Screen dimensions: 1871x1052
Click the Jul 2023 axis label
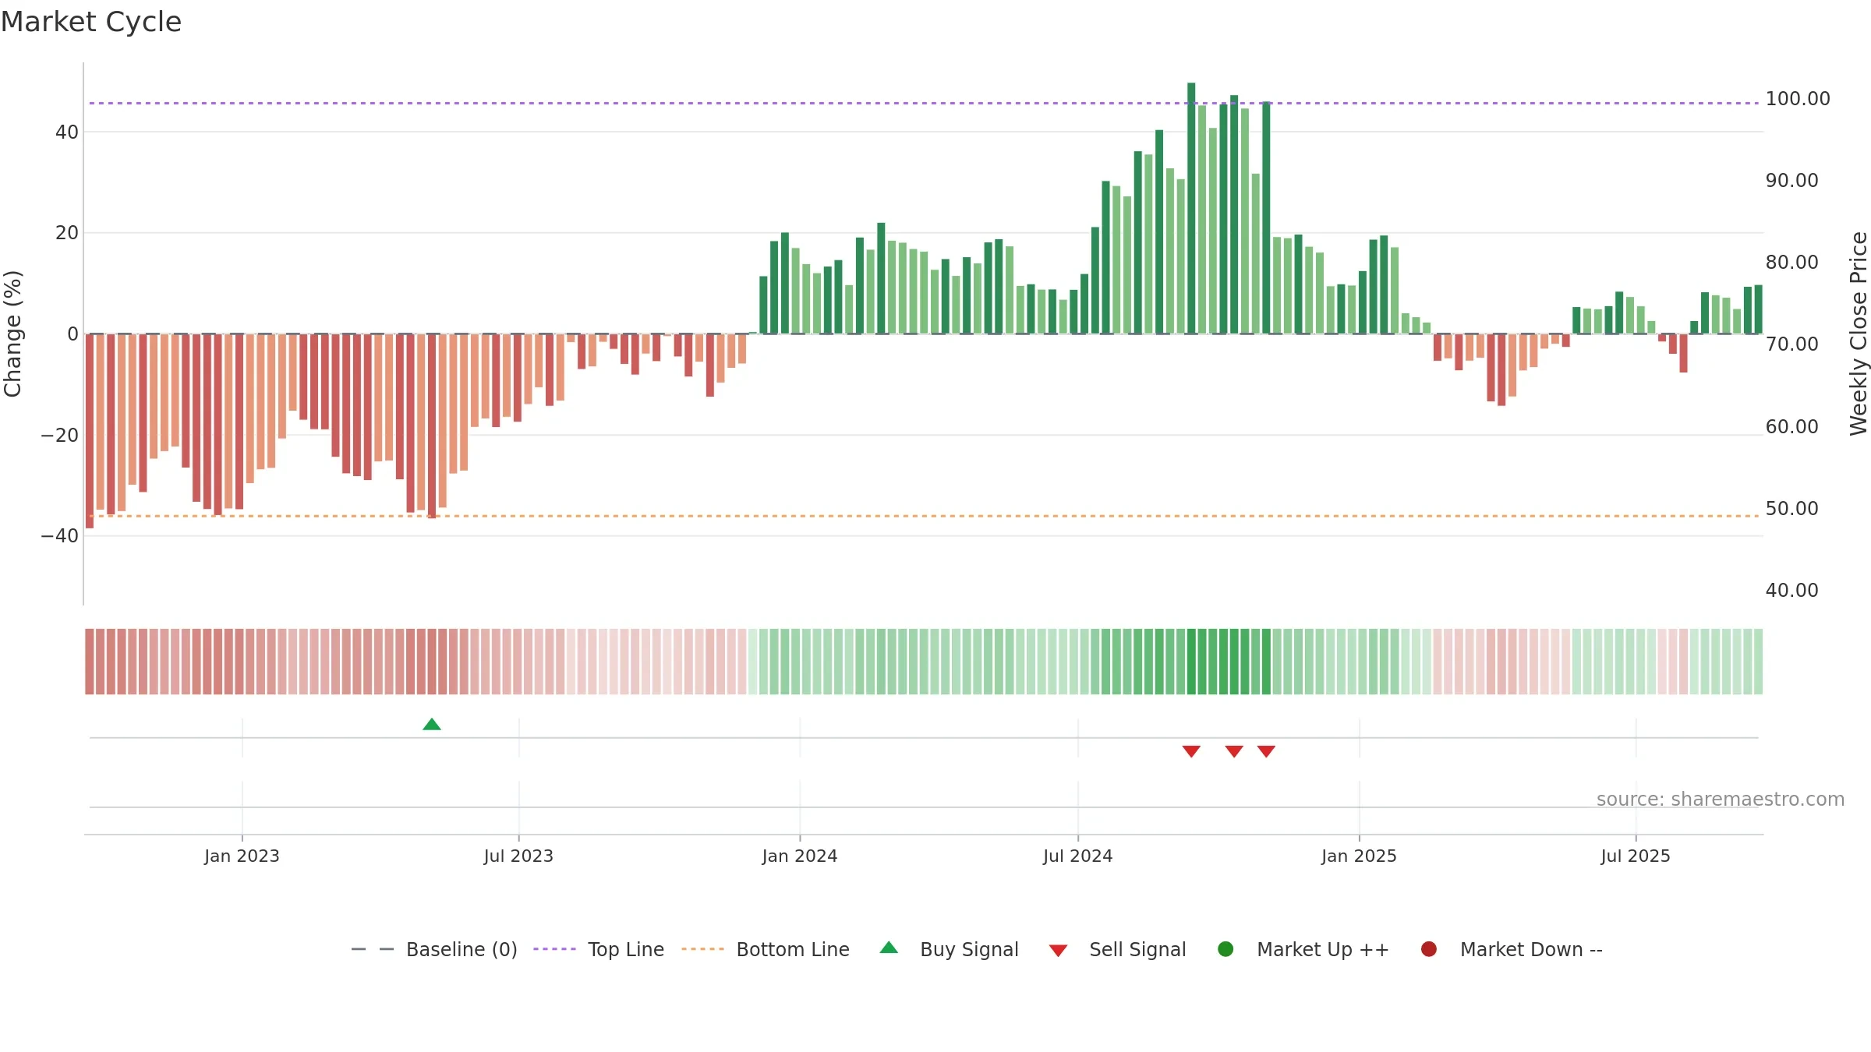click(x=518, y=856)
